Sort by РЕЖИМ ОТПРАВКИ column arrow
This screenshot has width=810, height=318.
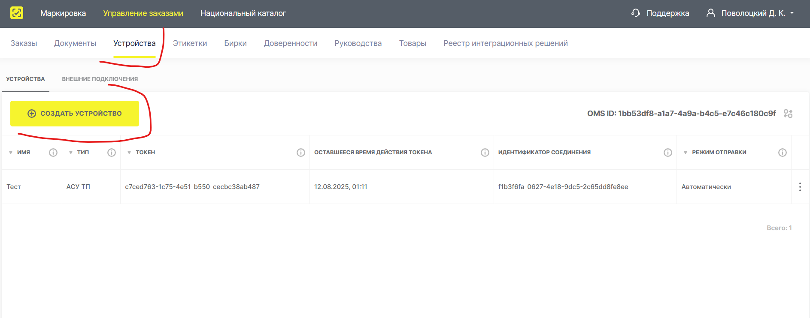point(686,153)
